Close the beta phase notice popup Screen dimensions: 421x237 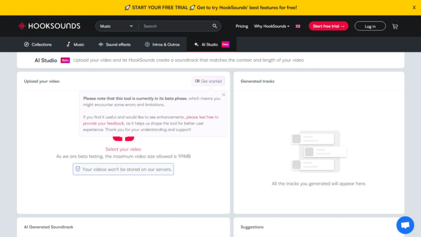click(x=223, y=95)
